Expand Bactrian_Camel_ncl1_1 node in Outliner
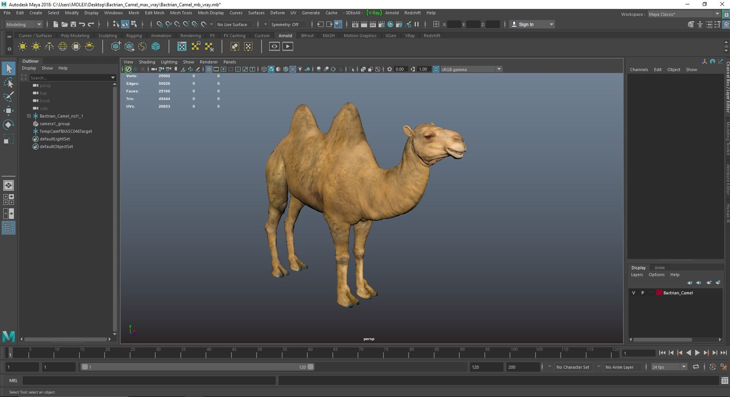This screenshot has width=730, height=397. [x=29, y=116]
